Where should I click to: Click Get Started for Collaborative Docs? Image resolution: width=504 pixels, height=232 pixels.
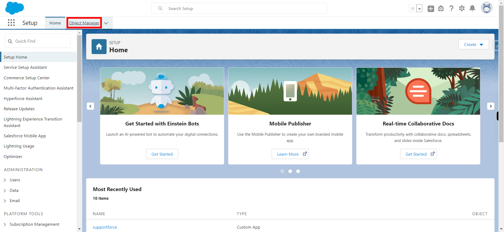(x=418, y=154)
